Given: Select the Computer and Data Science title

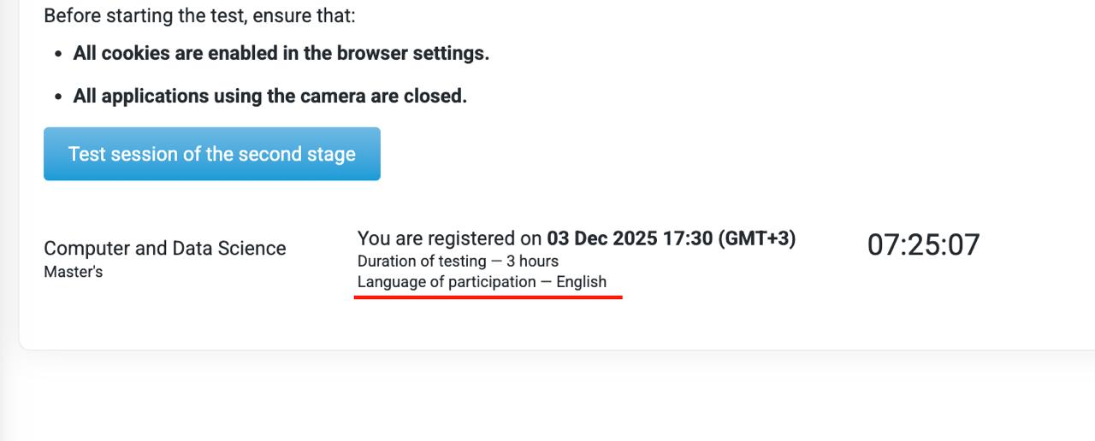Looking at the screenshot, I should pyautogui.click(x=164, y=249).
